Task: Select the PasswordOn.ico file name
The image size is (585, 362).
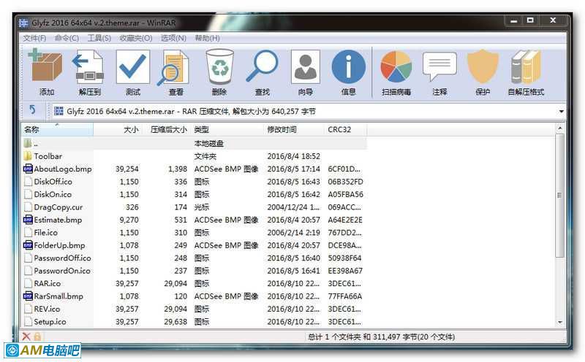Action: tap(62, 271)
